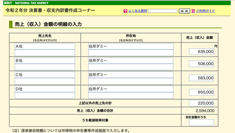This screenshot has height=133, width=235.
Task: Select the empty second name line under C社
Action: pos(45,81)
